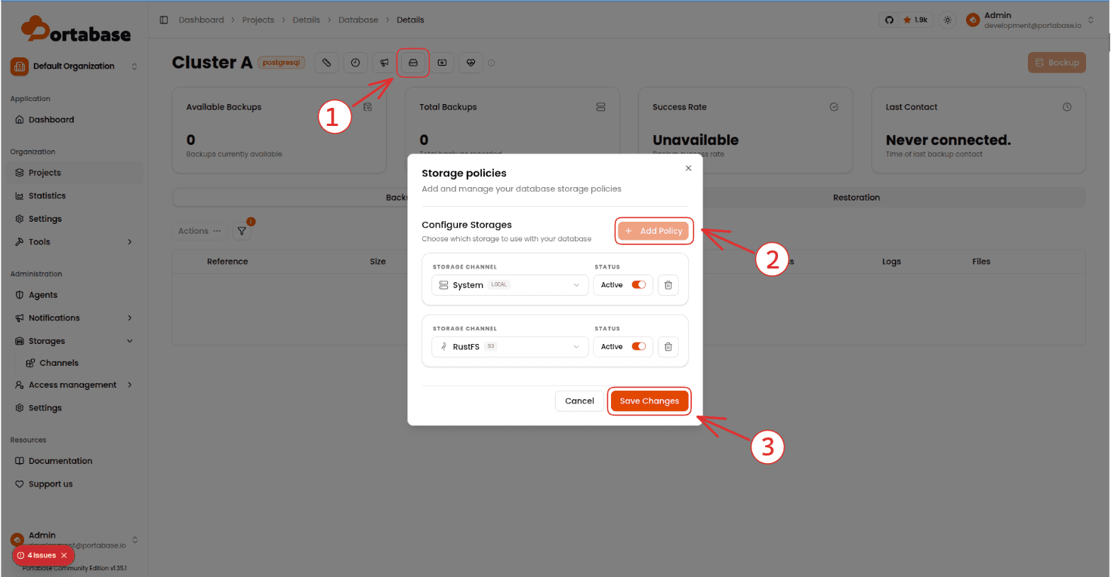Expand the Access management menu

click(x=74, y=385)
